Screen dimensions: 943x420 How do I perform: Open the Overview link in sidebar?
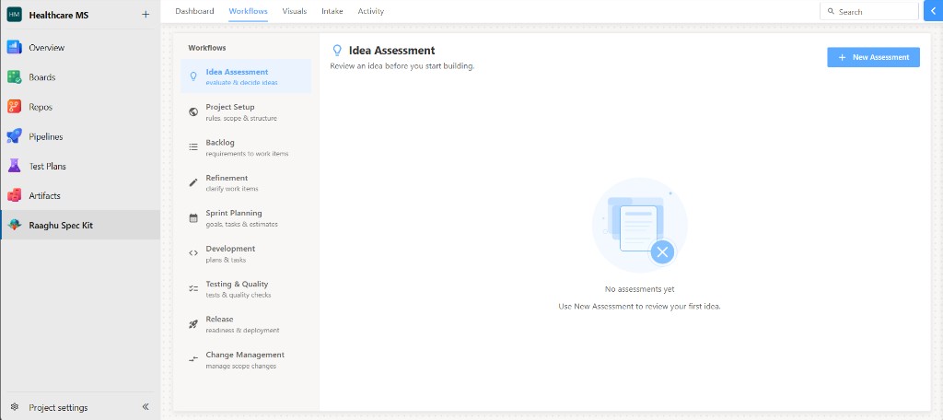tap(80, 48)
